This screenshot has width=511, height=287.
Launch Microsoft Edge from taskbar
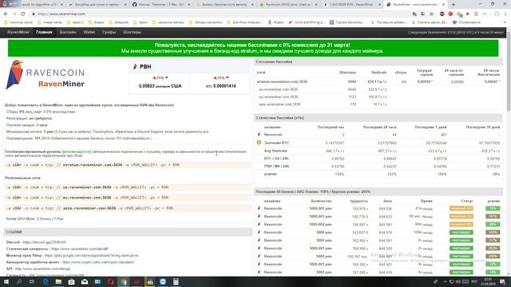pyautogui.click(x=46, y=281)
